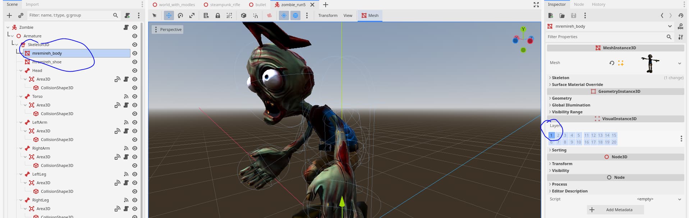Click the lock selected node icon
This screenshot has height=218, width=689.
tap(218, 15)
